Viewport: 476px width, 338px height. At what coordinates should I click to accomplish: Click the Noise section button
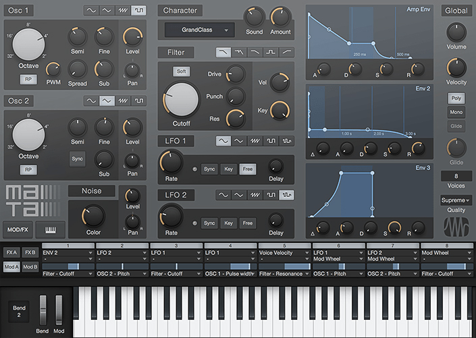coord(92,191)
